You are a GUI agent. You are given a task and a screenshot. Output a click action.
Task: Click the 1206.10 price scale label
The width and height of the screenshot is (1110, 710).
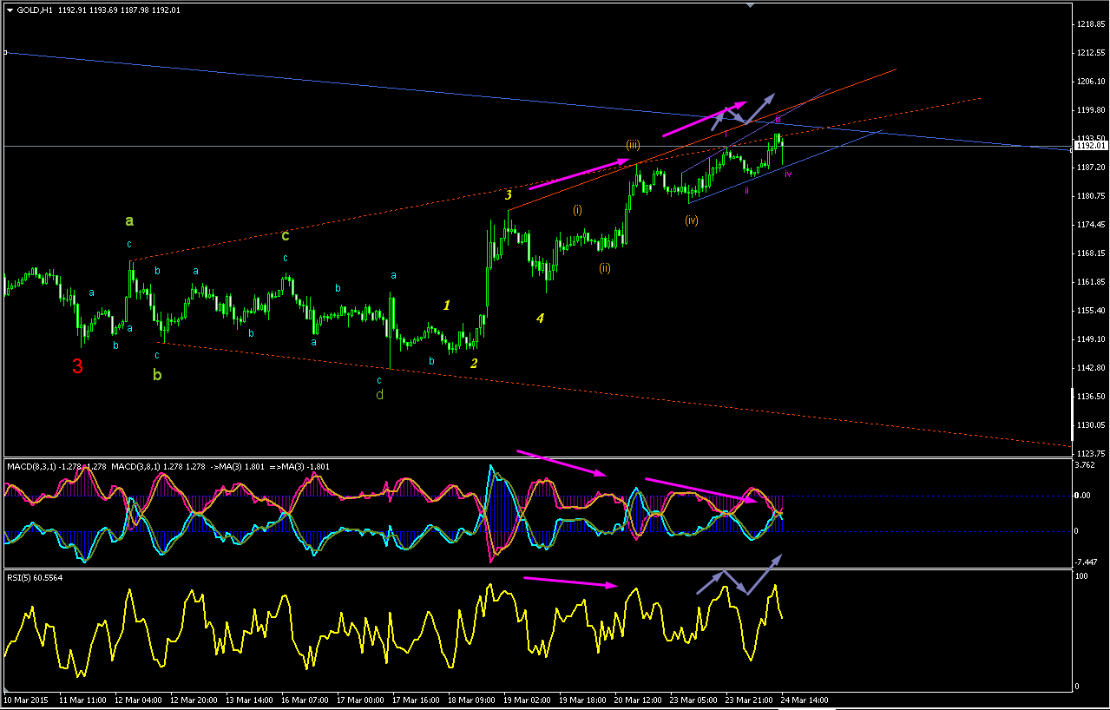(1090, 81)
